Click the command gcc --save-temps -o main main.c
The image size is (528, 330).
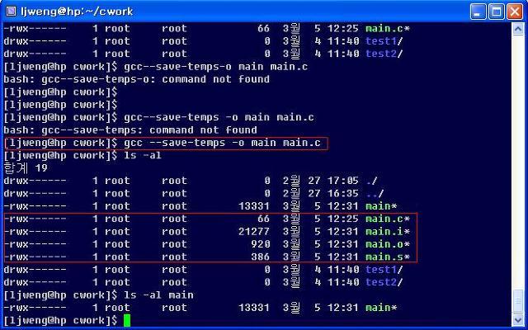(222, 143)
